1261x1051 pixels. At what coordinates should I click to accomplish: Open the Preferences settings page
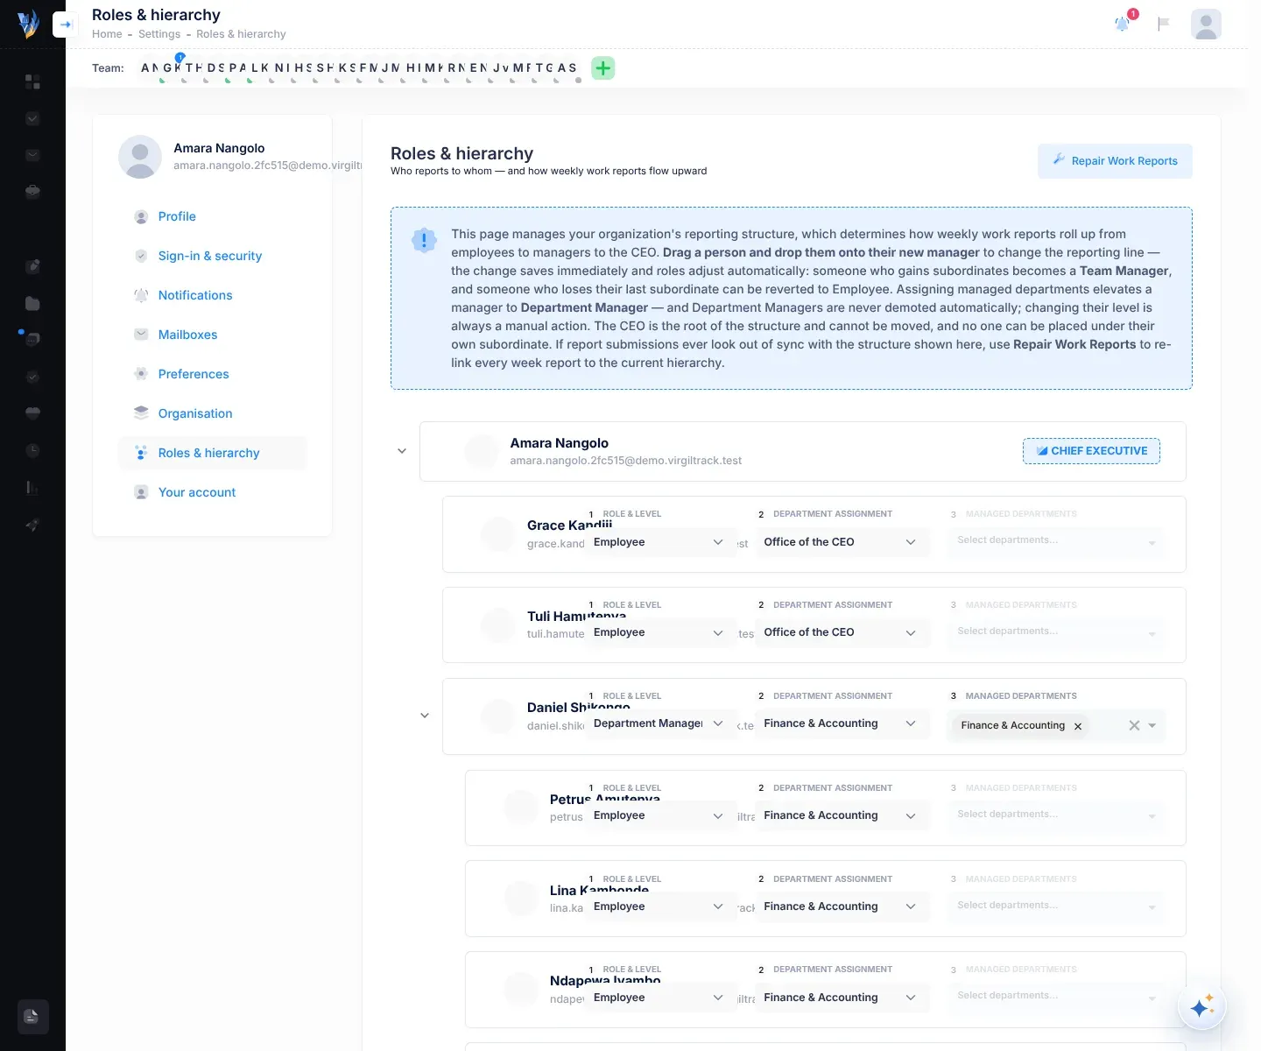pos(194,374)
